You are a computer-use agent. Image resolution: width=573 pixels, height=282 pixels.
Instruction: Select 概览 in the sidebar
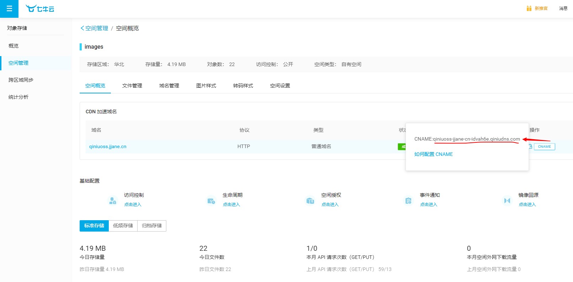[x=14, y=46]
